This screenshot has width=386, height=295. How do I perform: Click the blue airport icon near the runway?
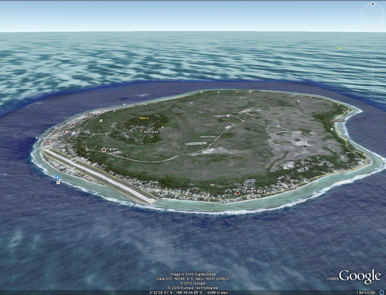coord(58,177)
